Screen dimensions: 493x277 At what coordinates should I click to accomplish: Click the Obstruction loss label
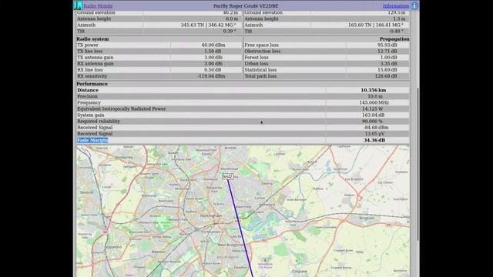click(x=263, y=52)
